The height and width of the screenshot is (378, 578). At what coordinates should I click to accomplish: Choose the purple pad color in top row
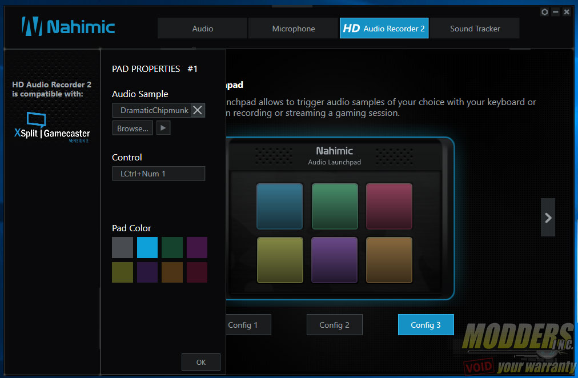click(197, 248)
